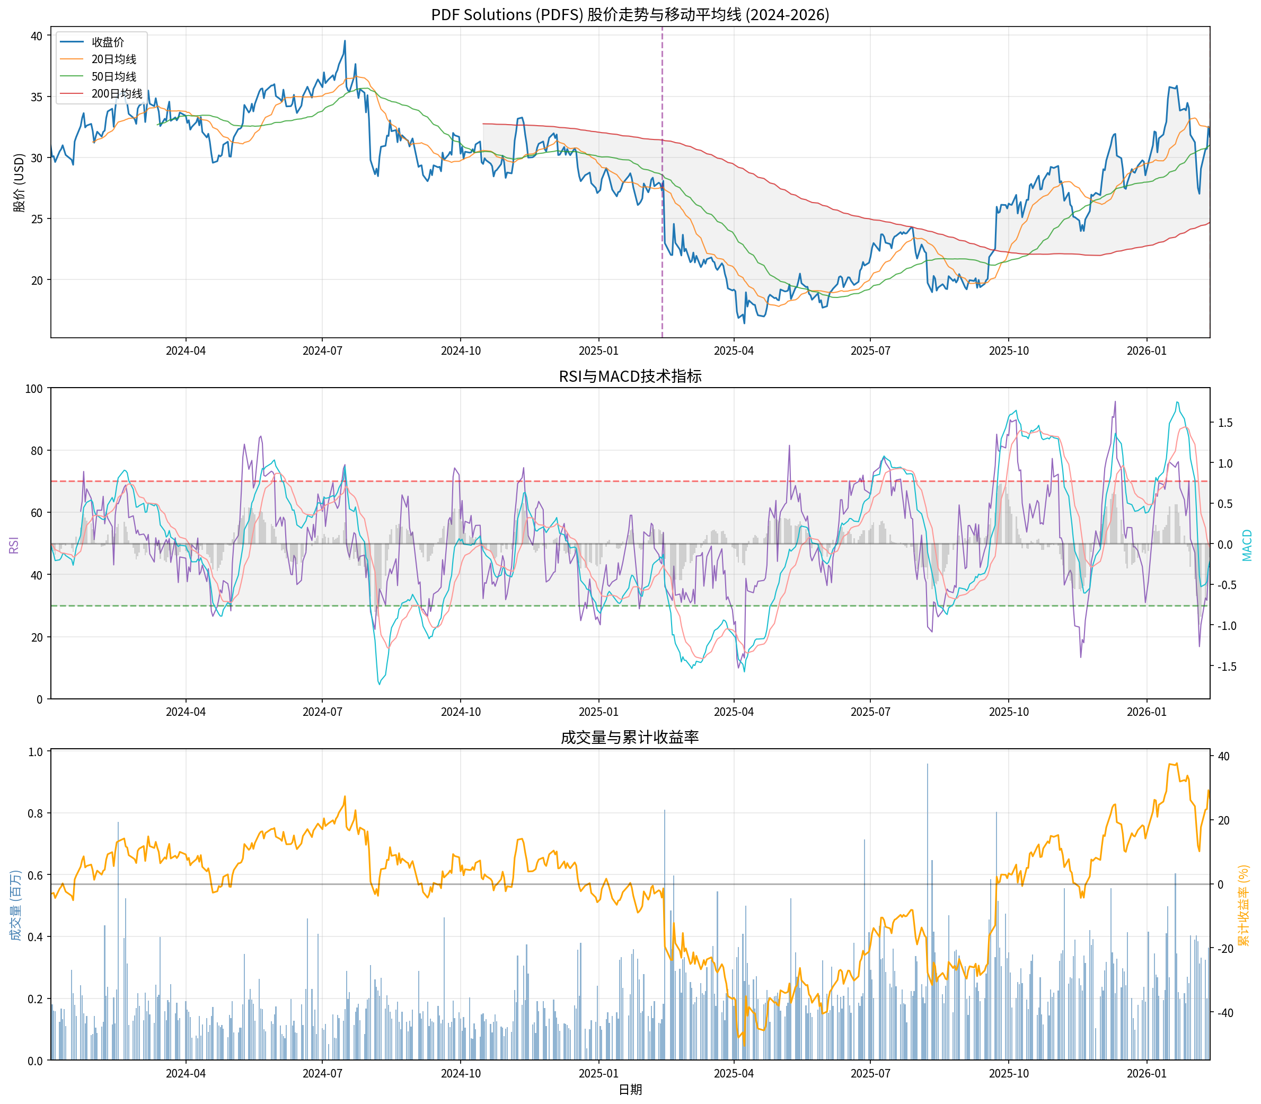
Task: Click the blue 收盘价 legend line swatch
Action: (72, 42)
